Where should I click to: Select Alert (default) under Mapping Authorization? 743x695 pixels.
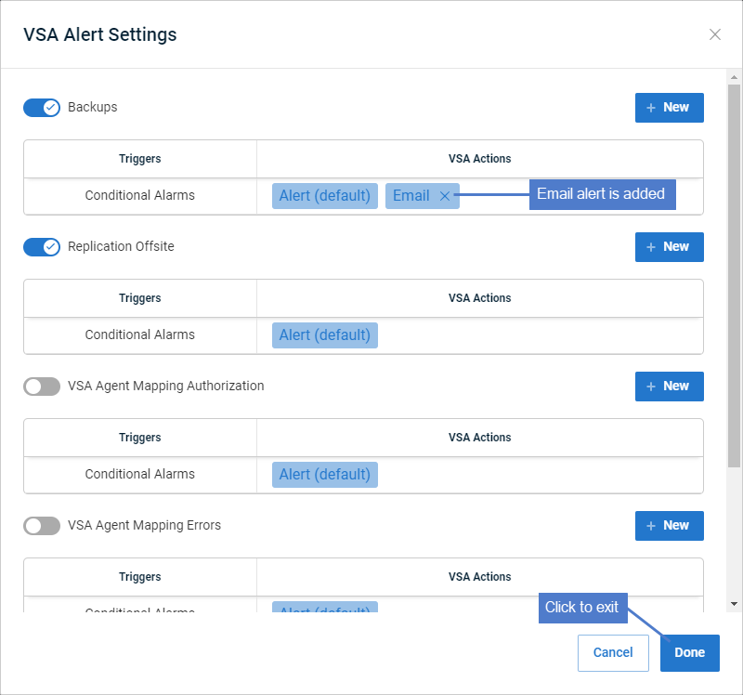click(324, 475)
